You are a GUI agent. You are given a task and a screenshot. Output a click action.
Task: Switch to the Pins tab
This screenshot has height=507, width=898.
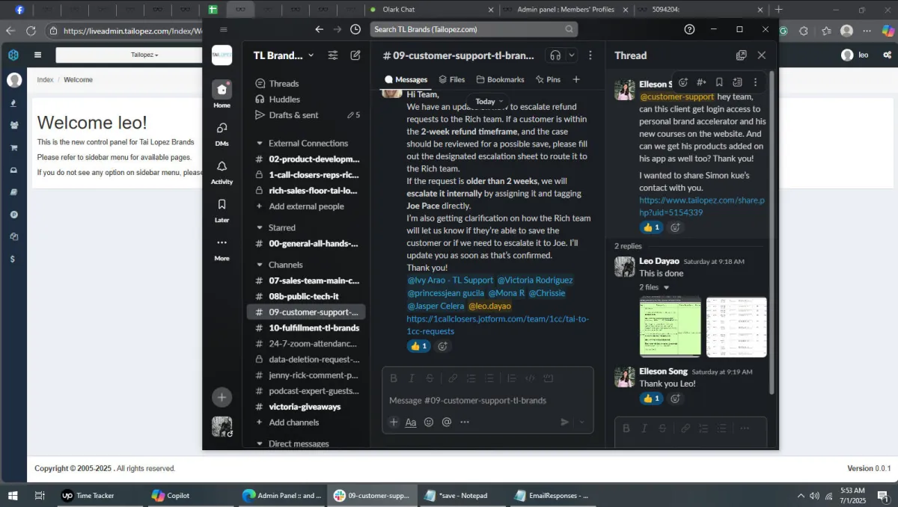[x=547, y=79]
